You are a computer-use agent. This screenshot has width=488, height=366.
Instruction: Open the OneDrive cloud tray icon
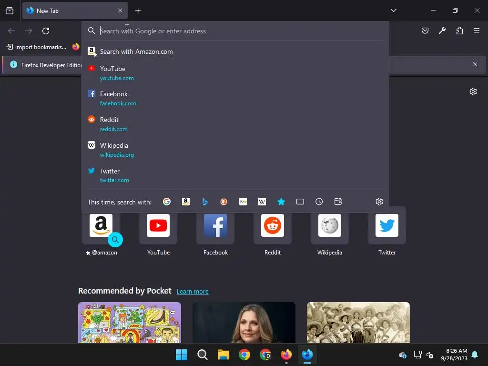(402, 355)
